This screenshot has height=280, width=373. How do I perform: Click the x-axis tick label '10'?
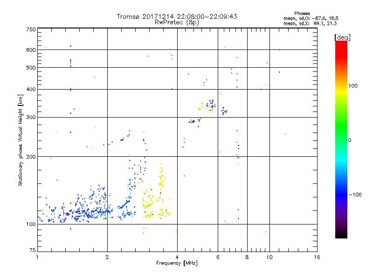(x=269, y=257)
